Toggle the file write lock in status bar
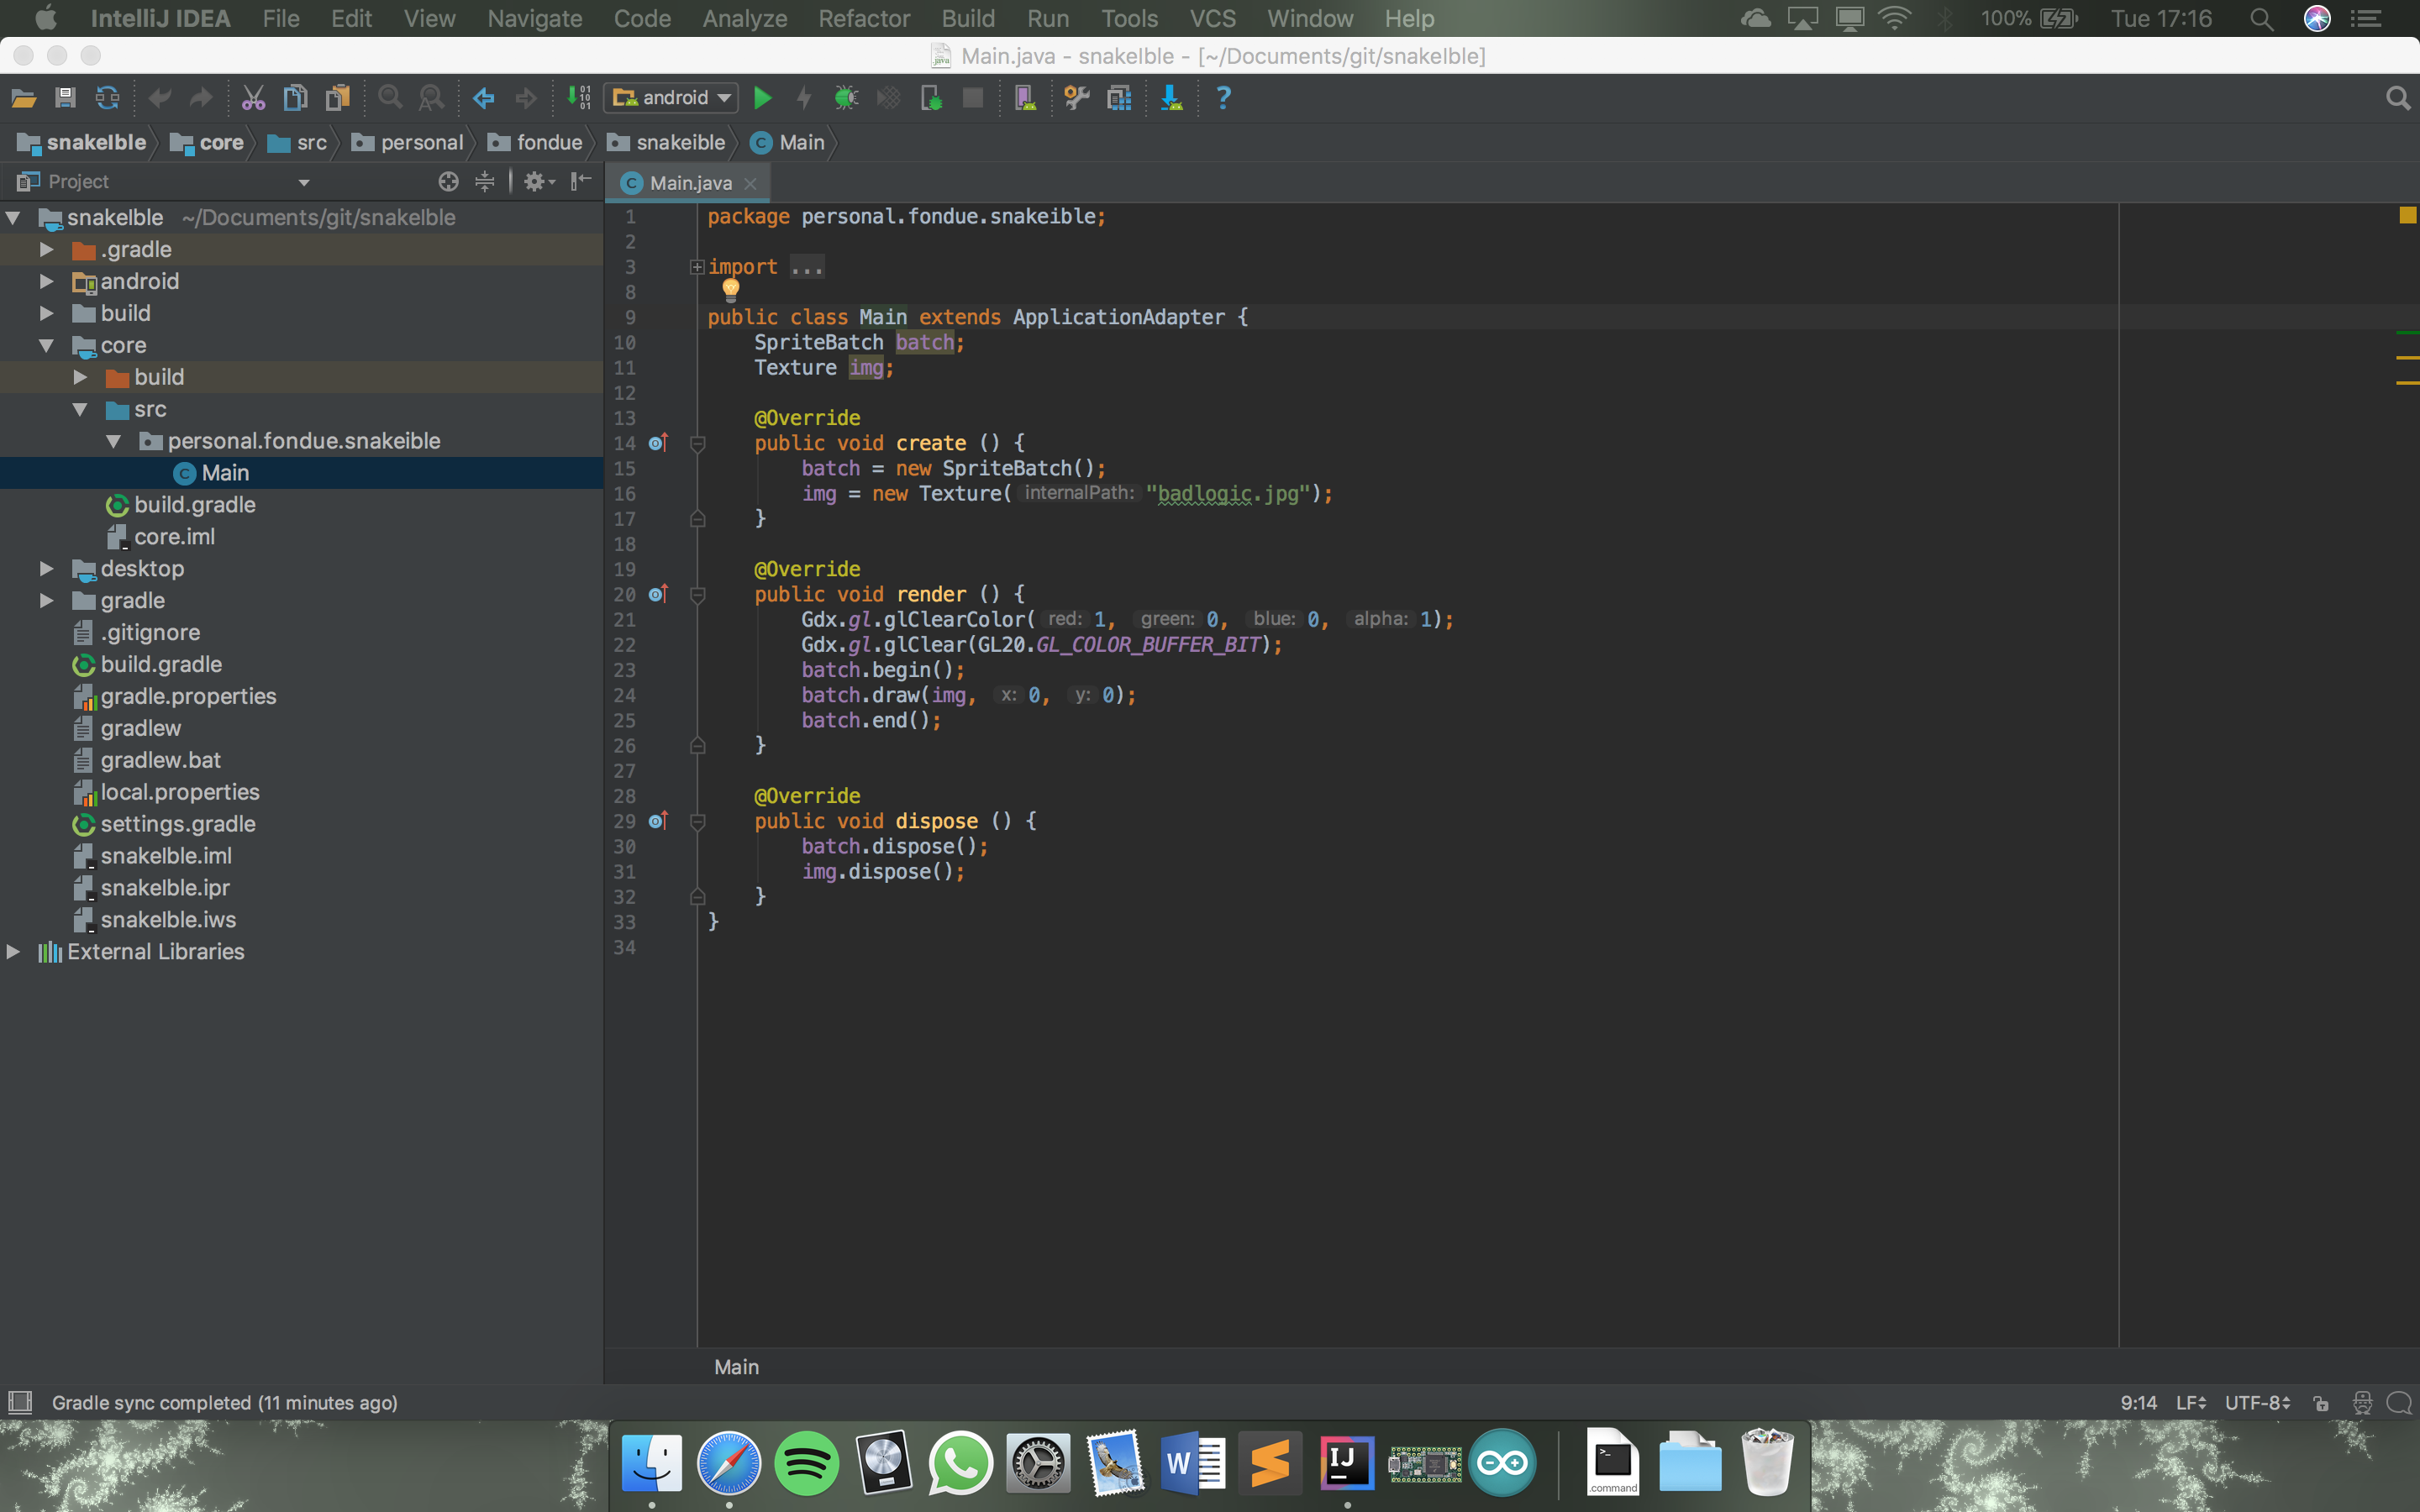Screen dimensions: 2420x1512 point(2322,1402)
